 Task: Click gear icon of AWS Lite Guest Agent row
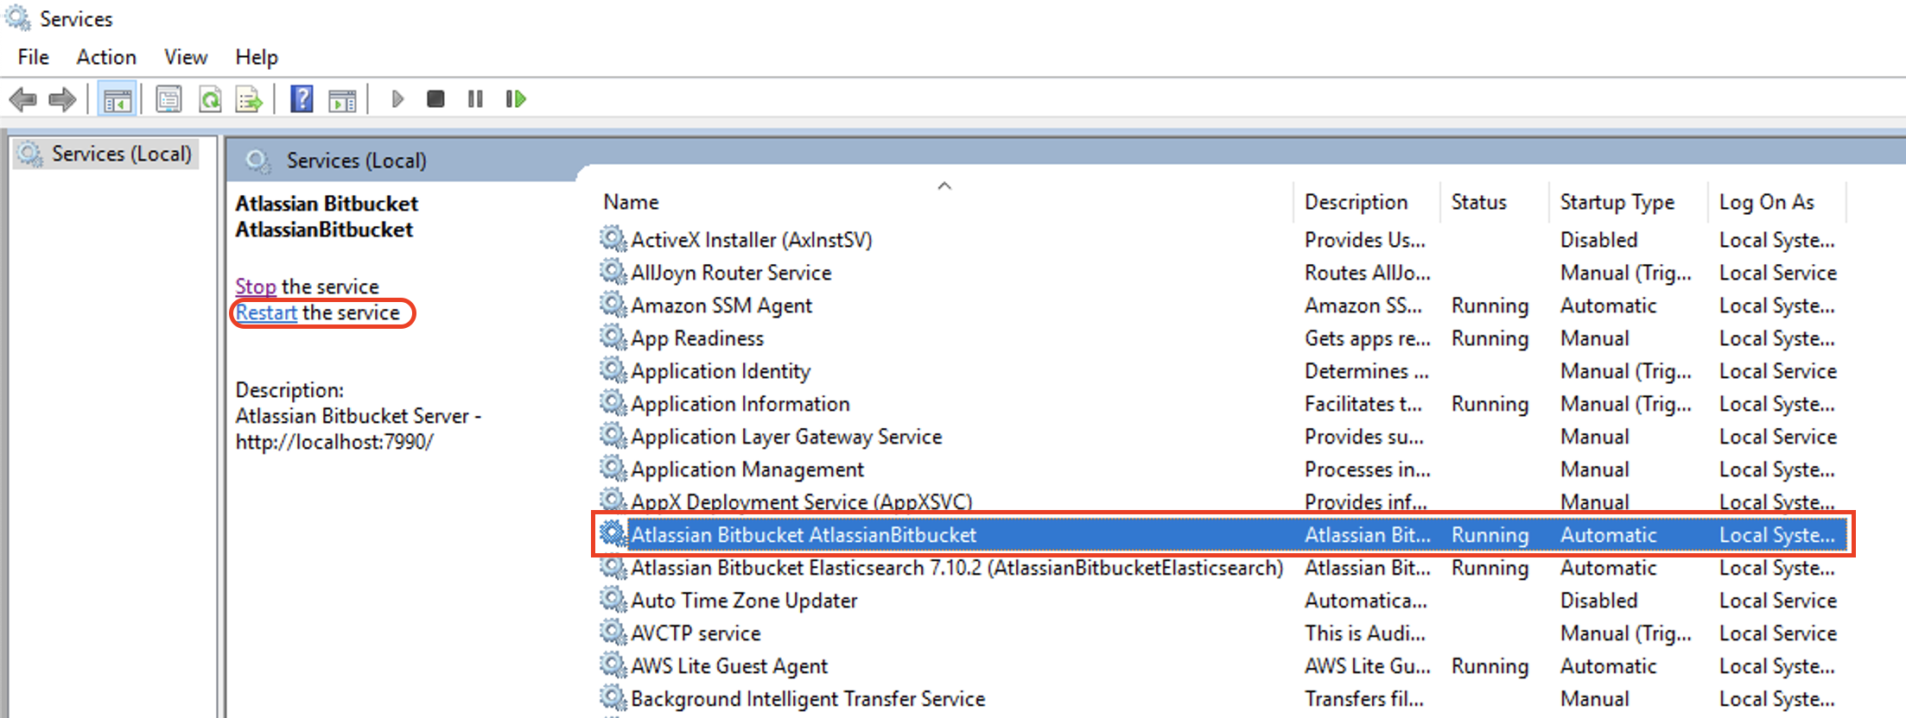(613, 664)
